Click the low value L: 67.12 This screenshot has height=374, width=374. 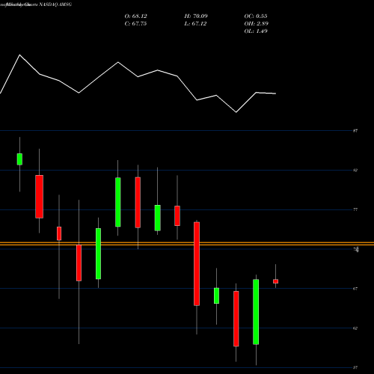[x=195, y=24]
